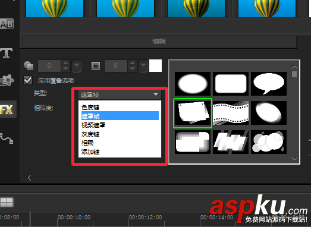Click the transparency icon
Image resolution: width=311 pixels, height=227 pixels.
29,65
